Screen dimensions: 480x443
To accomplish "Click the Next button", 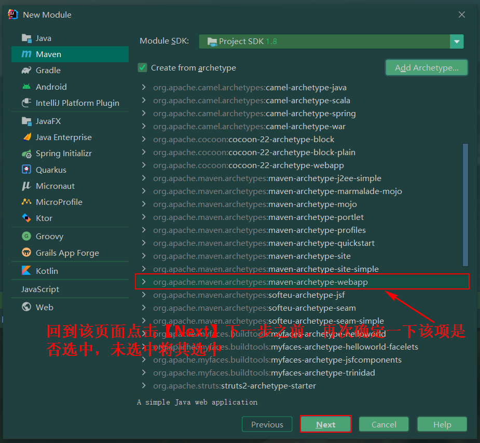I will (325, 424).
